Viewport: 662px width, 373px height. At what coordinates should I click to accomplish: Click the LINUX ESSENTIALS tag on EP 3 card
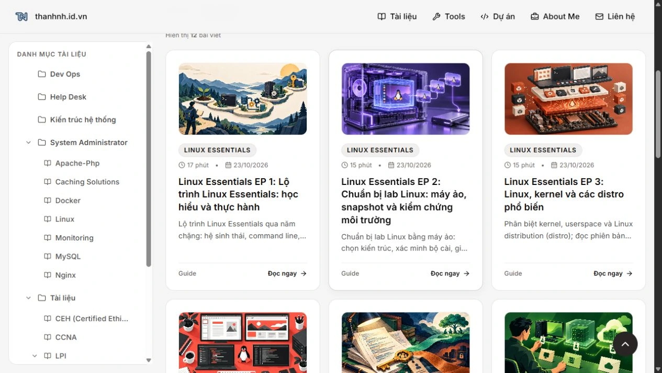[x=543, y=150]
